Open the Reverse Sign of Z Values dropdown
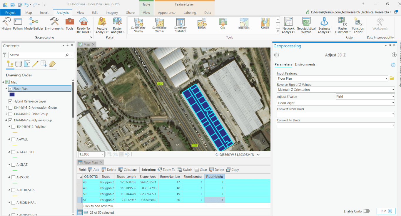 [393, 89]
